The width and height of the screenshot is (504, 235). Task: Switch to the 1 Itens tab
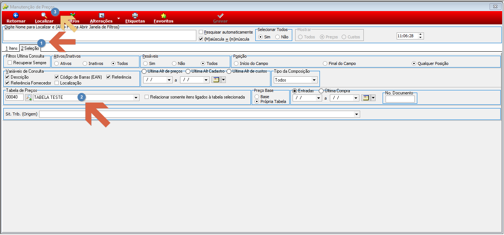(11, 48)
